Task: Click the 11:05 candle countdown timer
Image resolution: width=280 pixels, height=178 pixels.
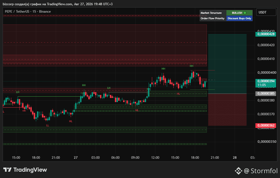Action: (x=262, y=85)
